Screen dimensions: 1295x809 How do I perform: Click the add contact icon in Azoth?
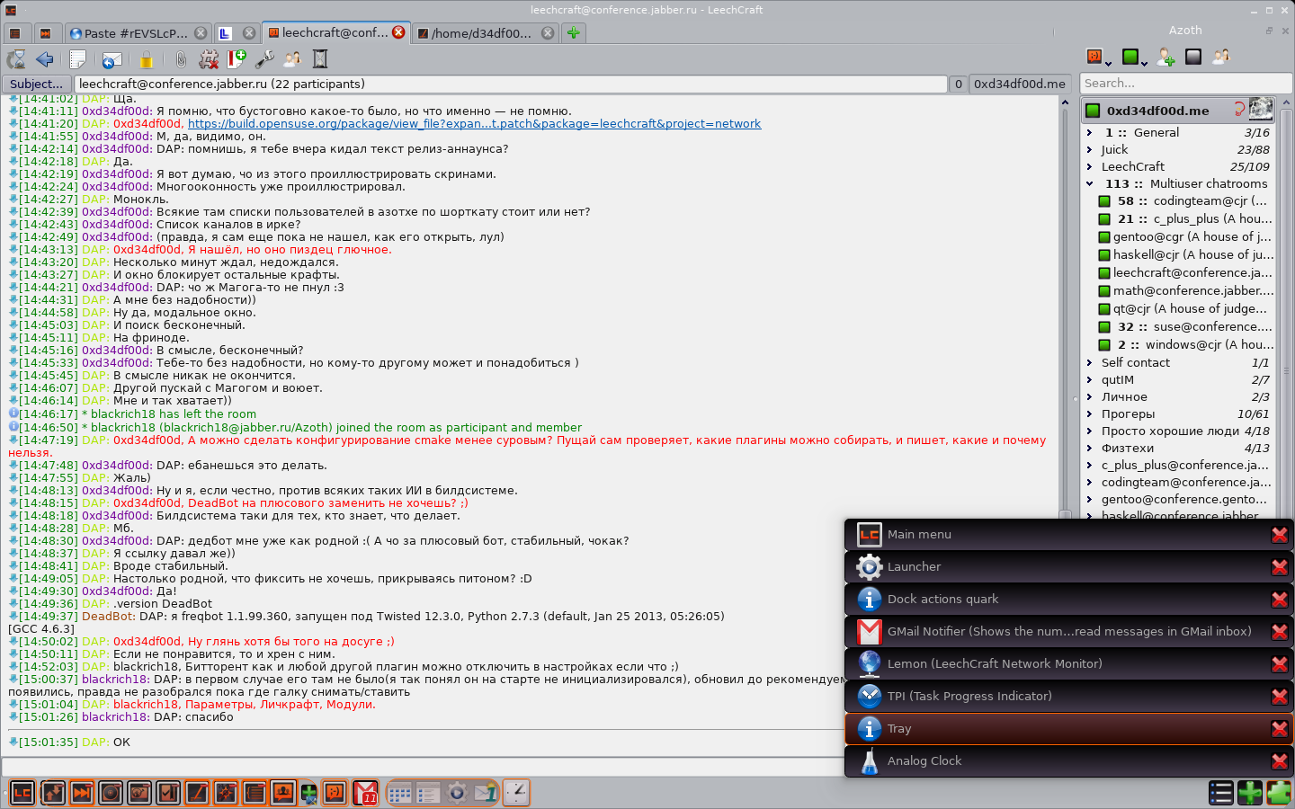[x=1166, y=58]
